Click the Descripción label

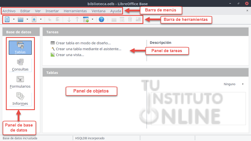pos(161,43)
